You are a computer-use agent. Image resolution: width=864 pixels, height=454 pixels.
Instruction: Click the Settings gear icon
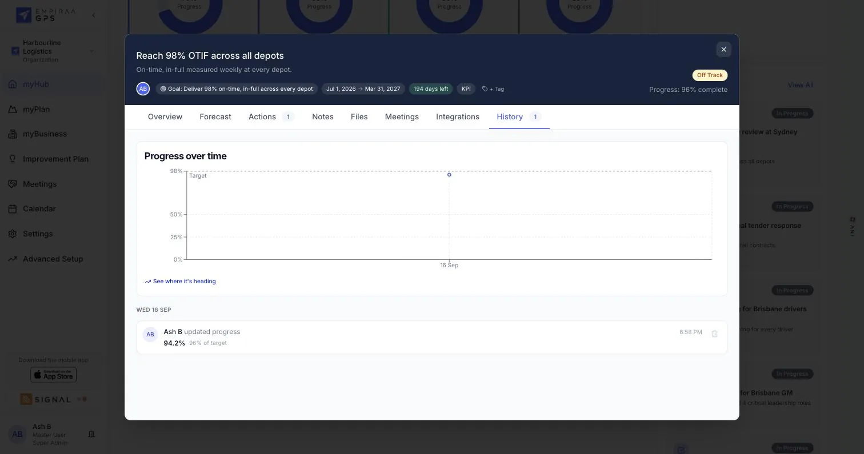click(13, 234)
